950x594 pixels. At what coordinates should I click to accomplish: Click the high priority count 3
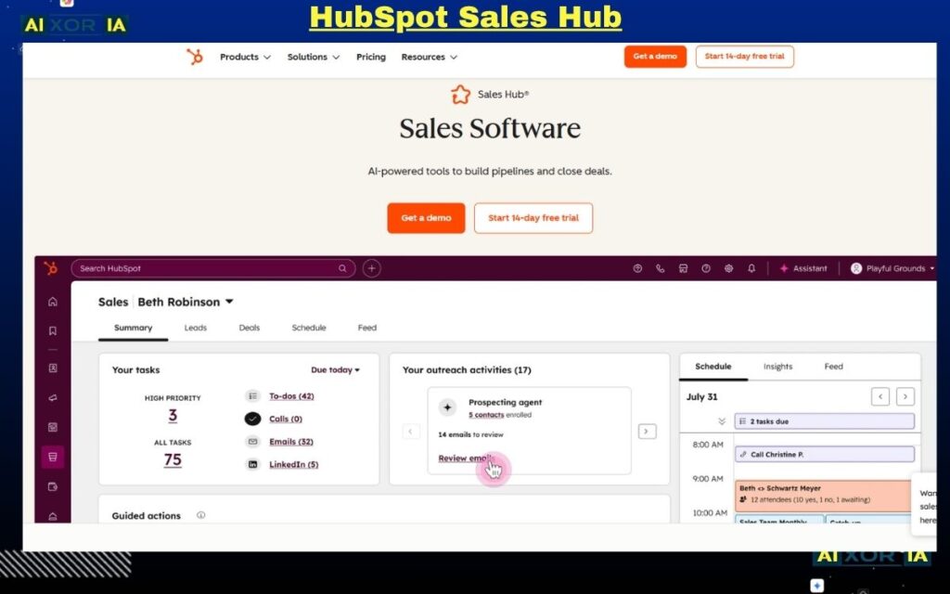tap(173, 415)
